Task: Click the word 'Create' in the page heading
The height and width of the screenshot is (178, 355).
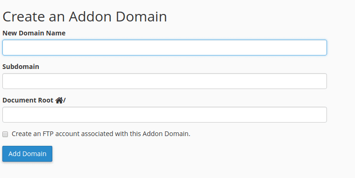Action: 24,17
